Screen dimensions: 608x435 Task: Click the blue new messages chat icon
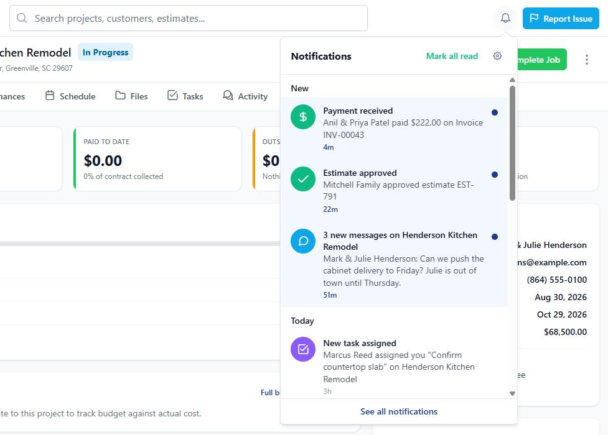click(x=303, y=241)
